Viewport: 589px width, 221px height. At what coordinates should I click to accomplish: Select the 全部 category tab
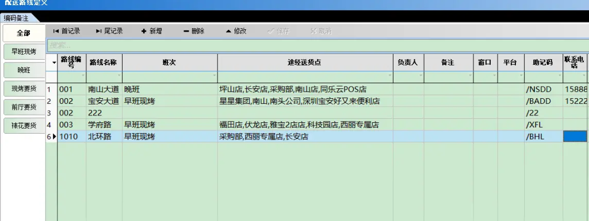pos(23,33)
